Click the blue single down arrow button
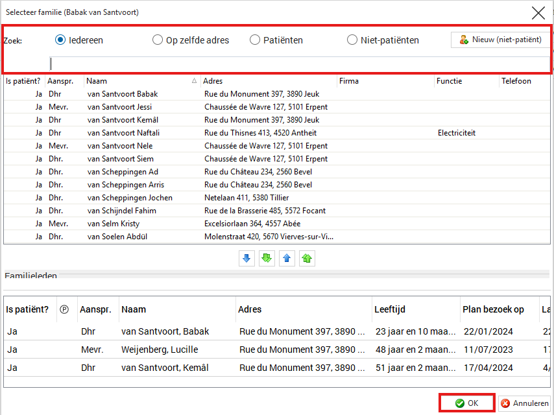 pos(247,258)
